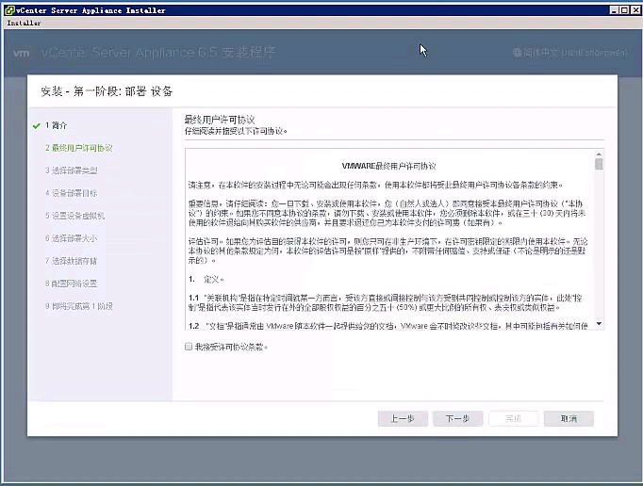Click the 下一步 button
This screenshot has width=643, height=486.
click(x=457, y=418)
